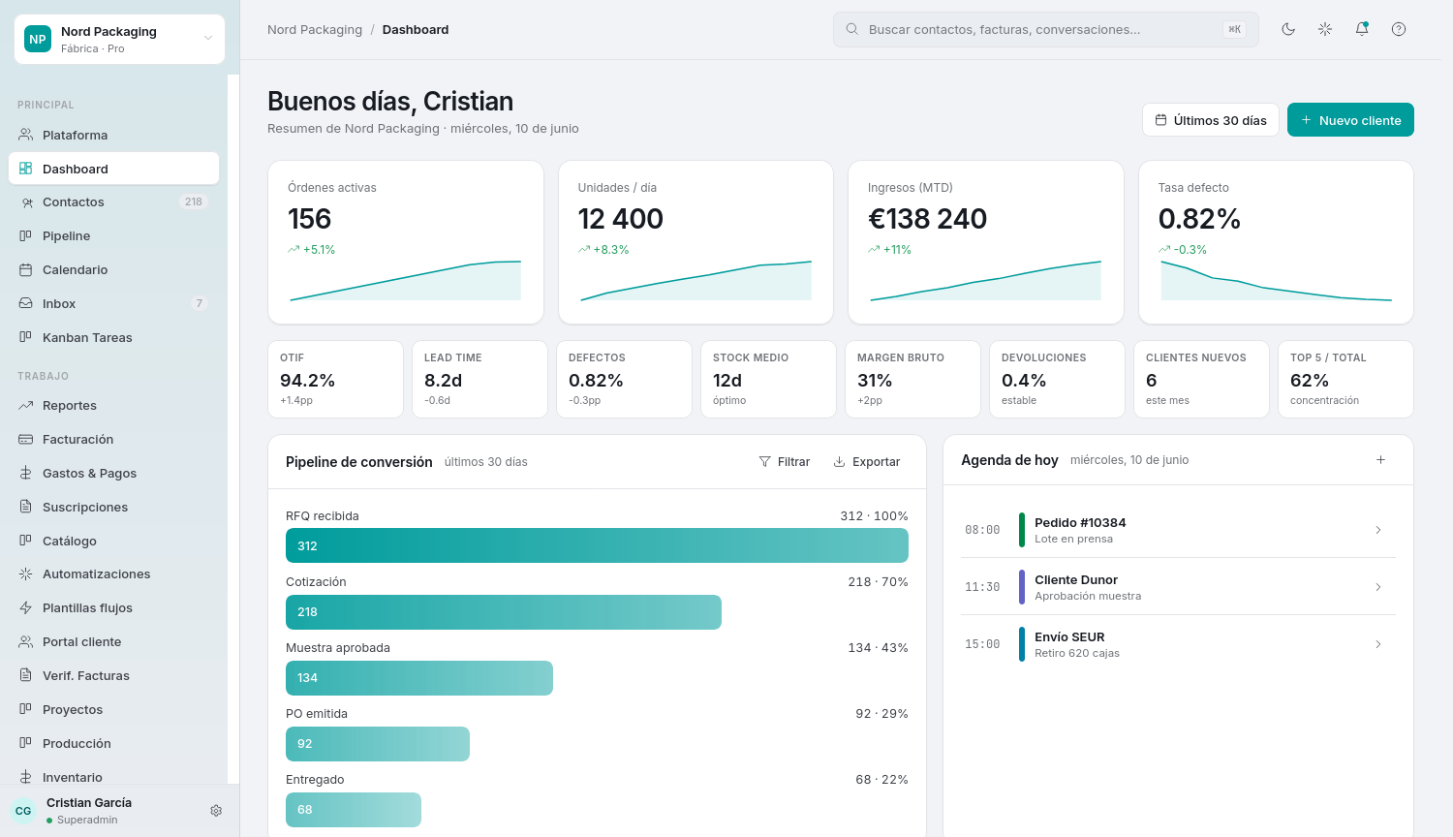Open the Tasa defecto card
1453x837 pixels.
click(x=1276, y=242)
